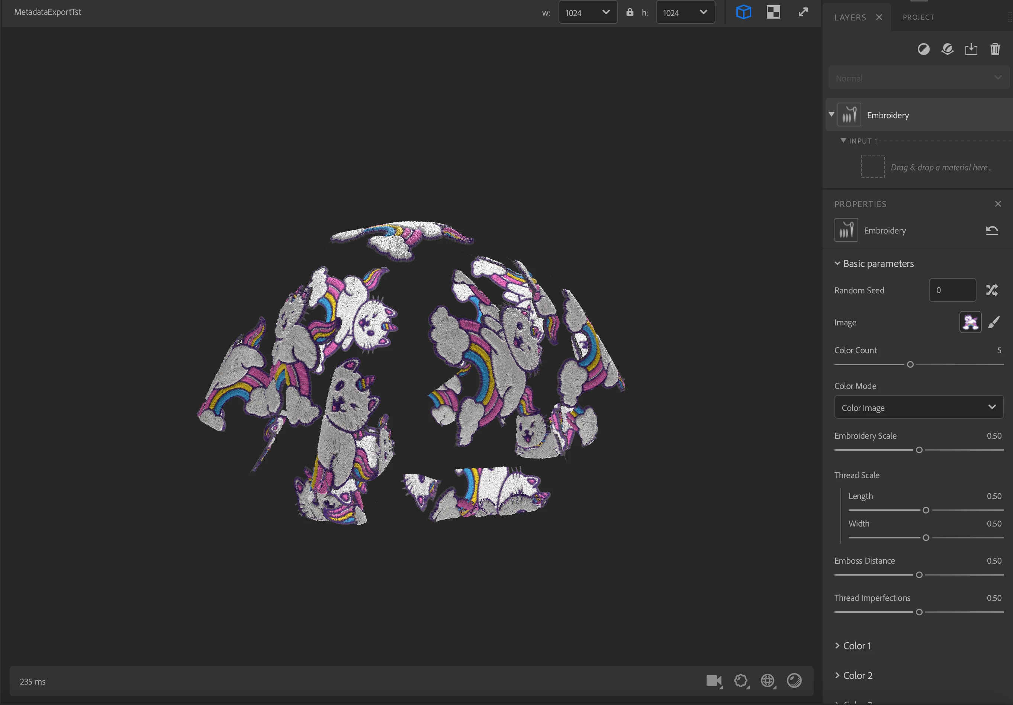Viewport: 1013px width, 705px height.
Task: Click the Embroidery Scale slider handle
Action: 919,450
